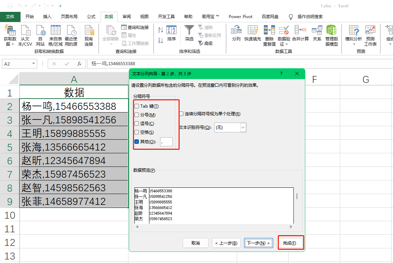Switch to the Page Layout (页面布局) tab
393x263 pixels.
pos(69,17)
